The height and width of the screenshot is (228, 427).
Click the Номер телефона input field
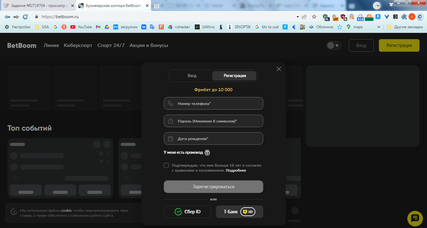click(x=213, y=103)
